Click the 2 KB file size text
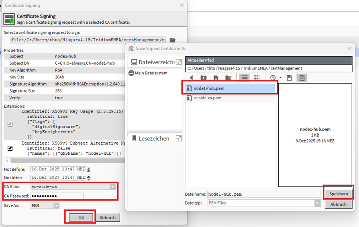359x227 pixels. tap(315, 135)
